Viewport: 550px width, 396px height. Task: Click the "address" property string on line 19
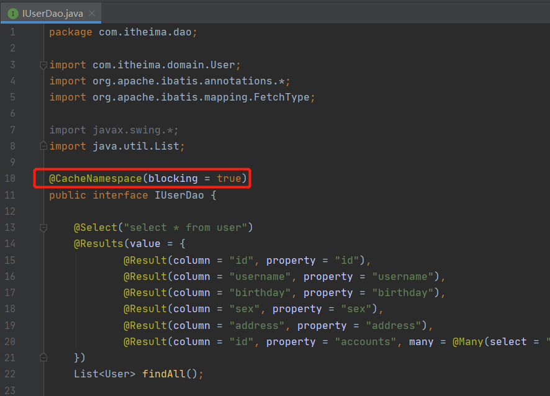click(x=393, y=326)
